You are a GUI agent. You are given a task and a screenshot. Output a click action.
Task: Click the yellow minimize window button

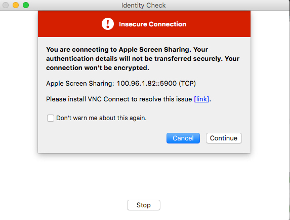[16, 5]
